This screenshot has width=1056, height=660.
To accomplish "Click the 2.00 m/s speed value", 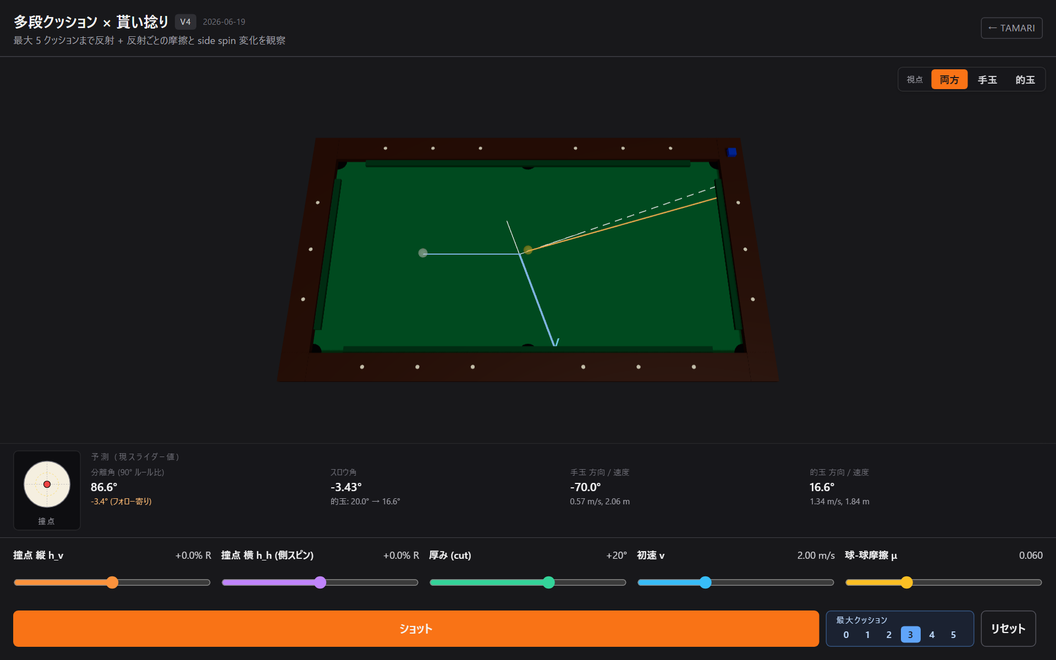I will 816,555.
